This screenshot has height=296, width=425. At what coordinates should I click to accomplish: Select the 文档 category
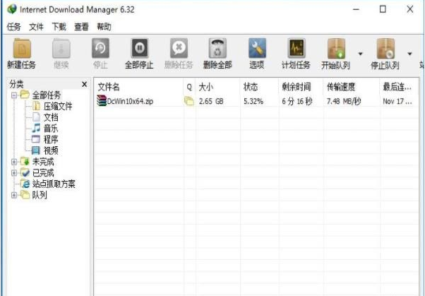51,117
